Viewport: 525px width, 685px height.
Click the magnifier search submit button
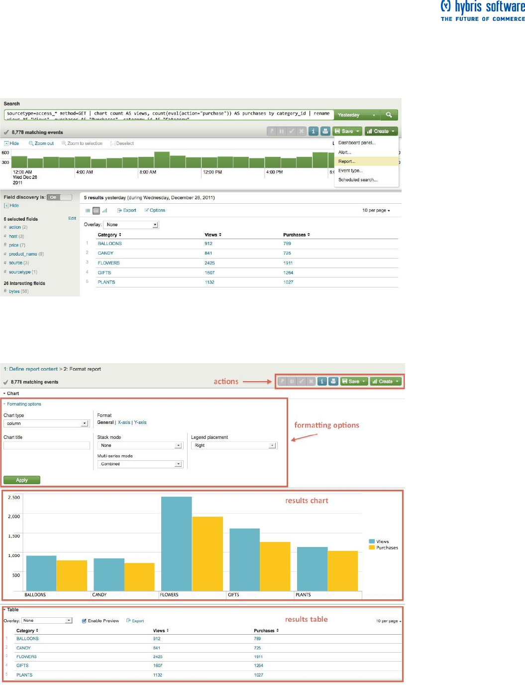(x=389, y=115)
